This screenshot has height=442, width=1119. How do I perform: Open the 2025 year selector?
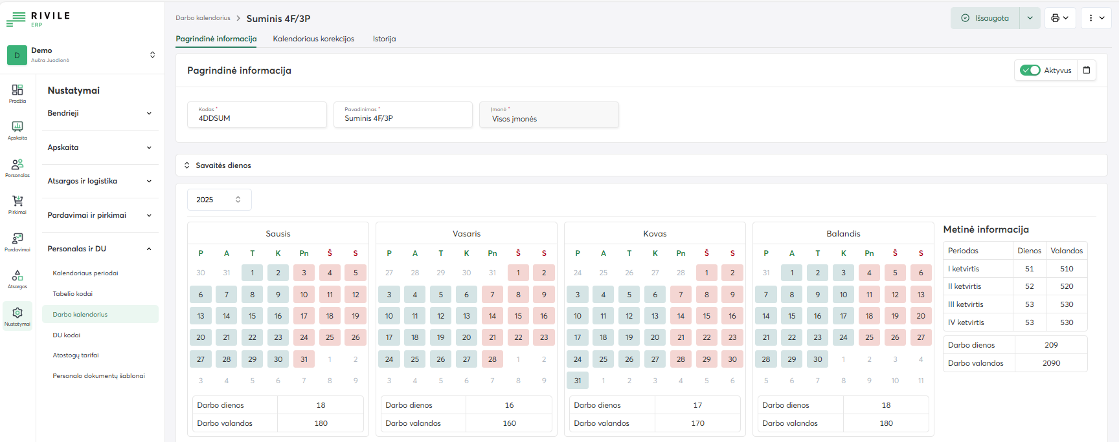[x=219, y=200]
